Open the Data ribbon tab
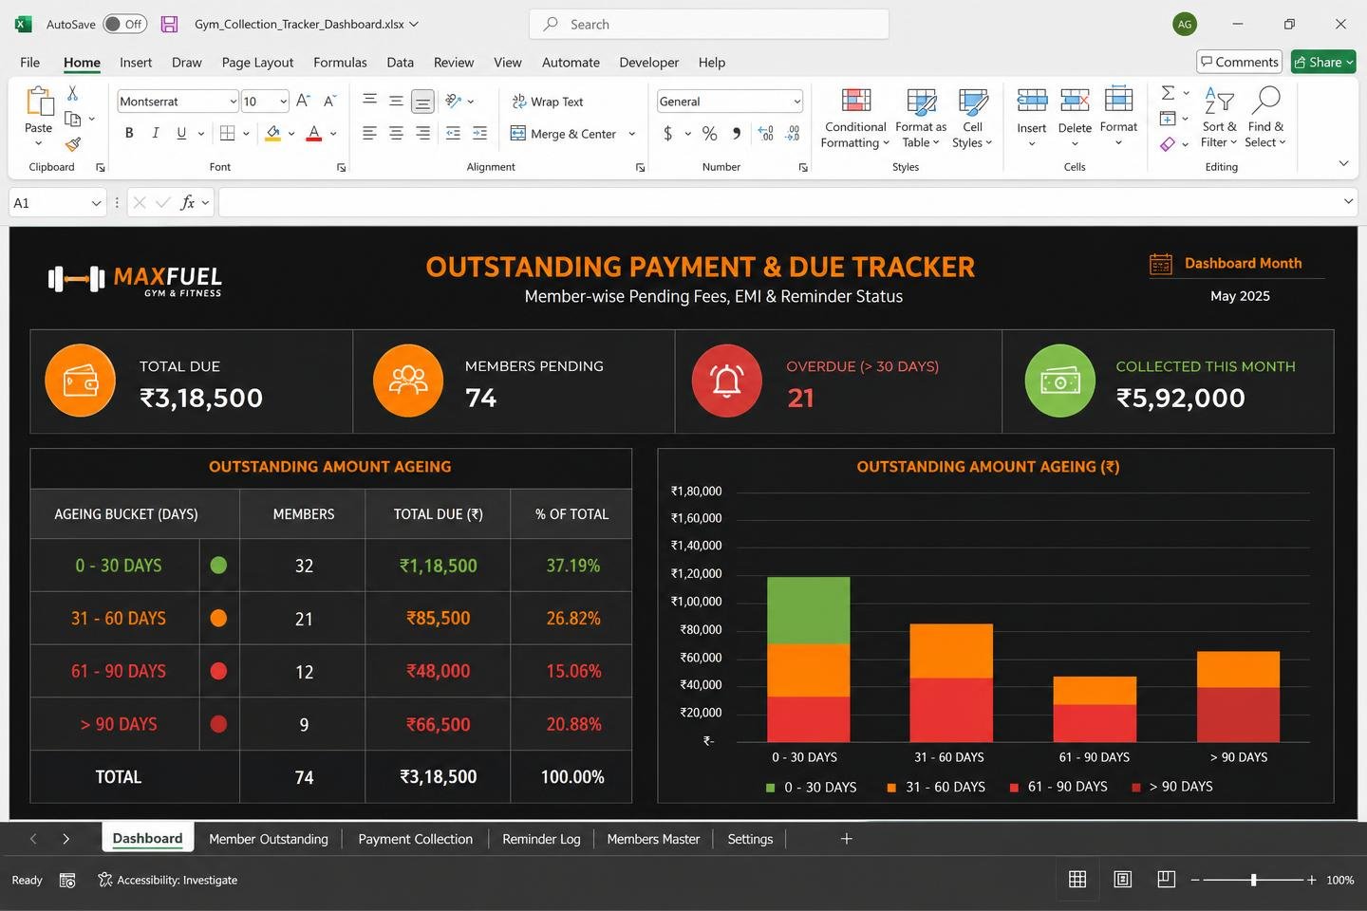 [400, 63]
